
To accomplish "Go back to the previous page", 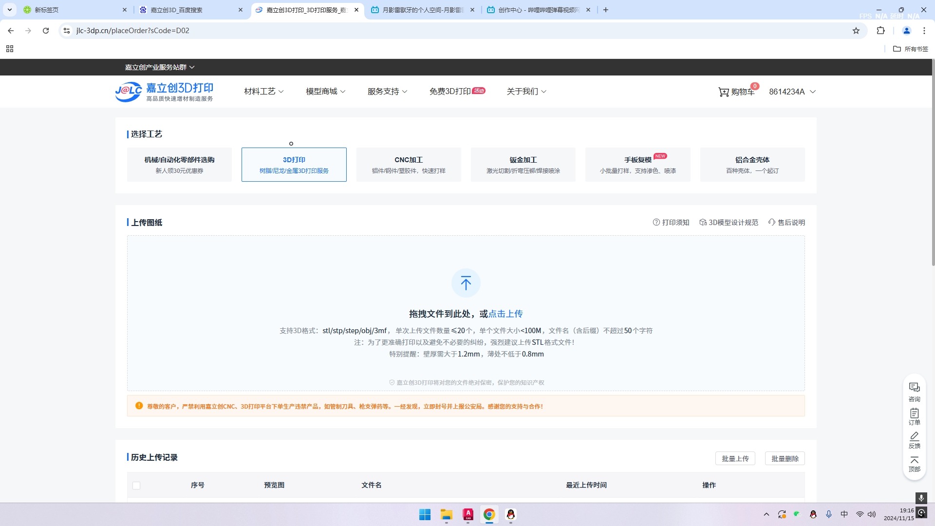I will coord(11,31).
